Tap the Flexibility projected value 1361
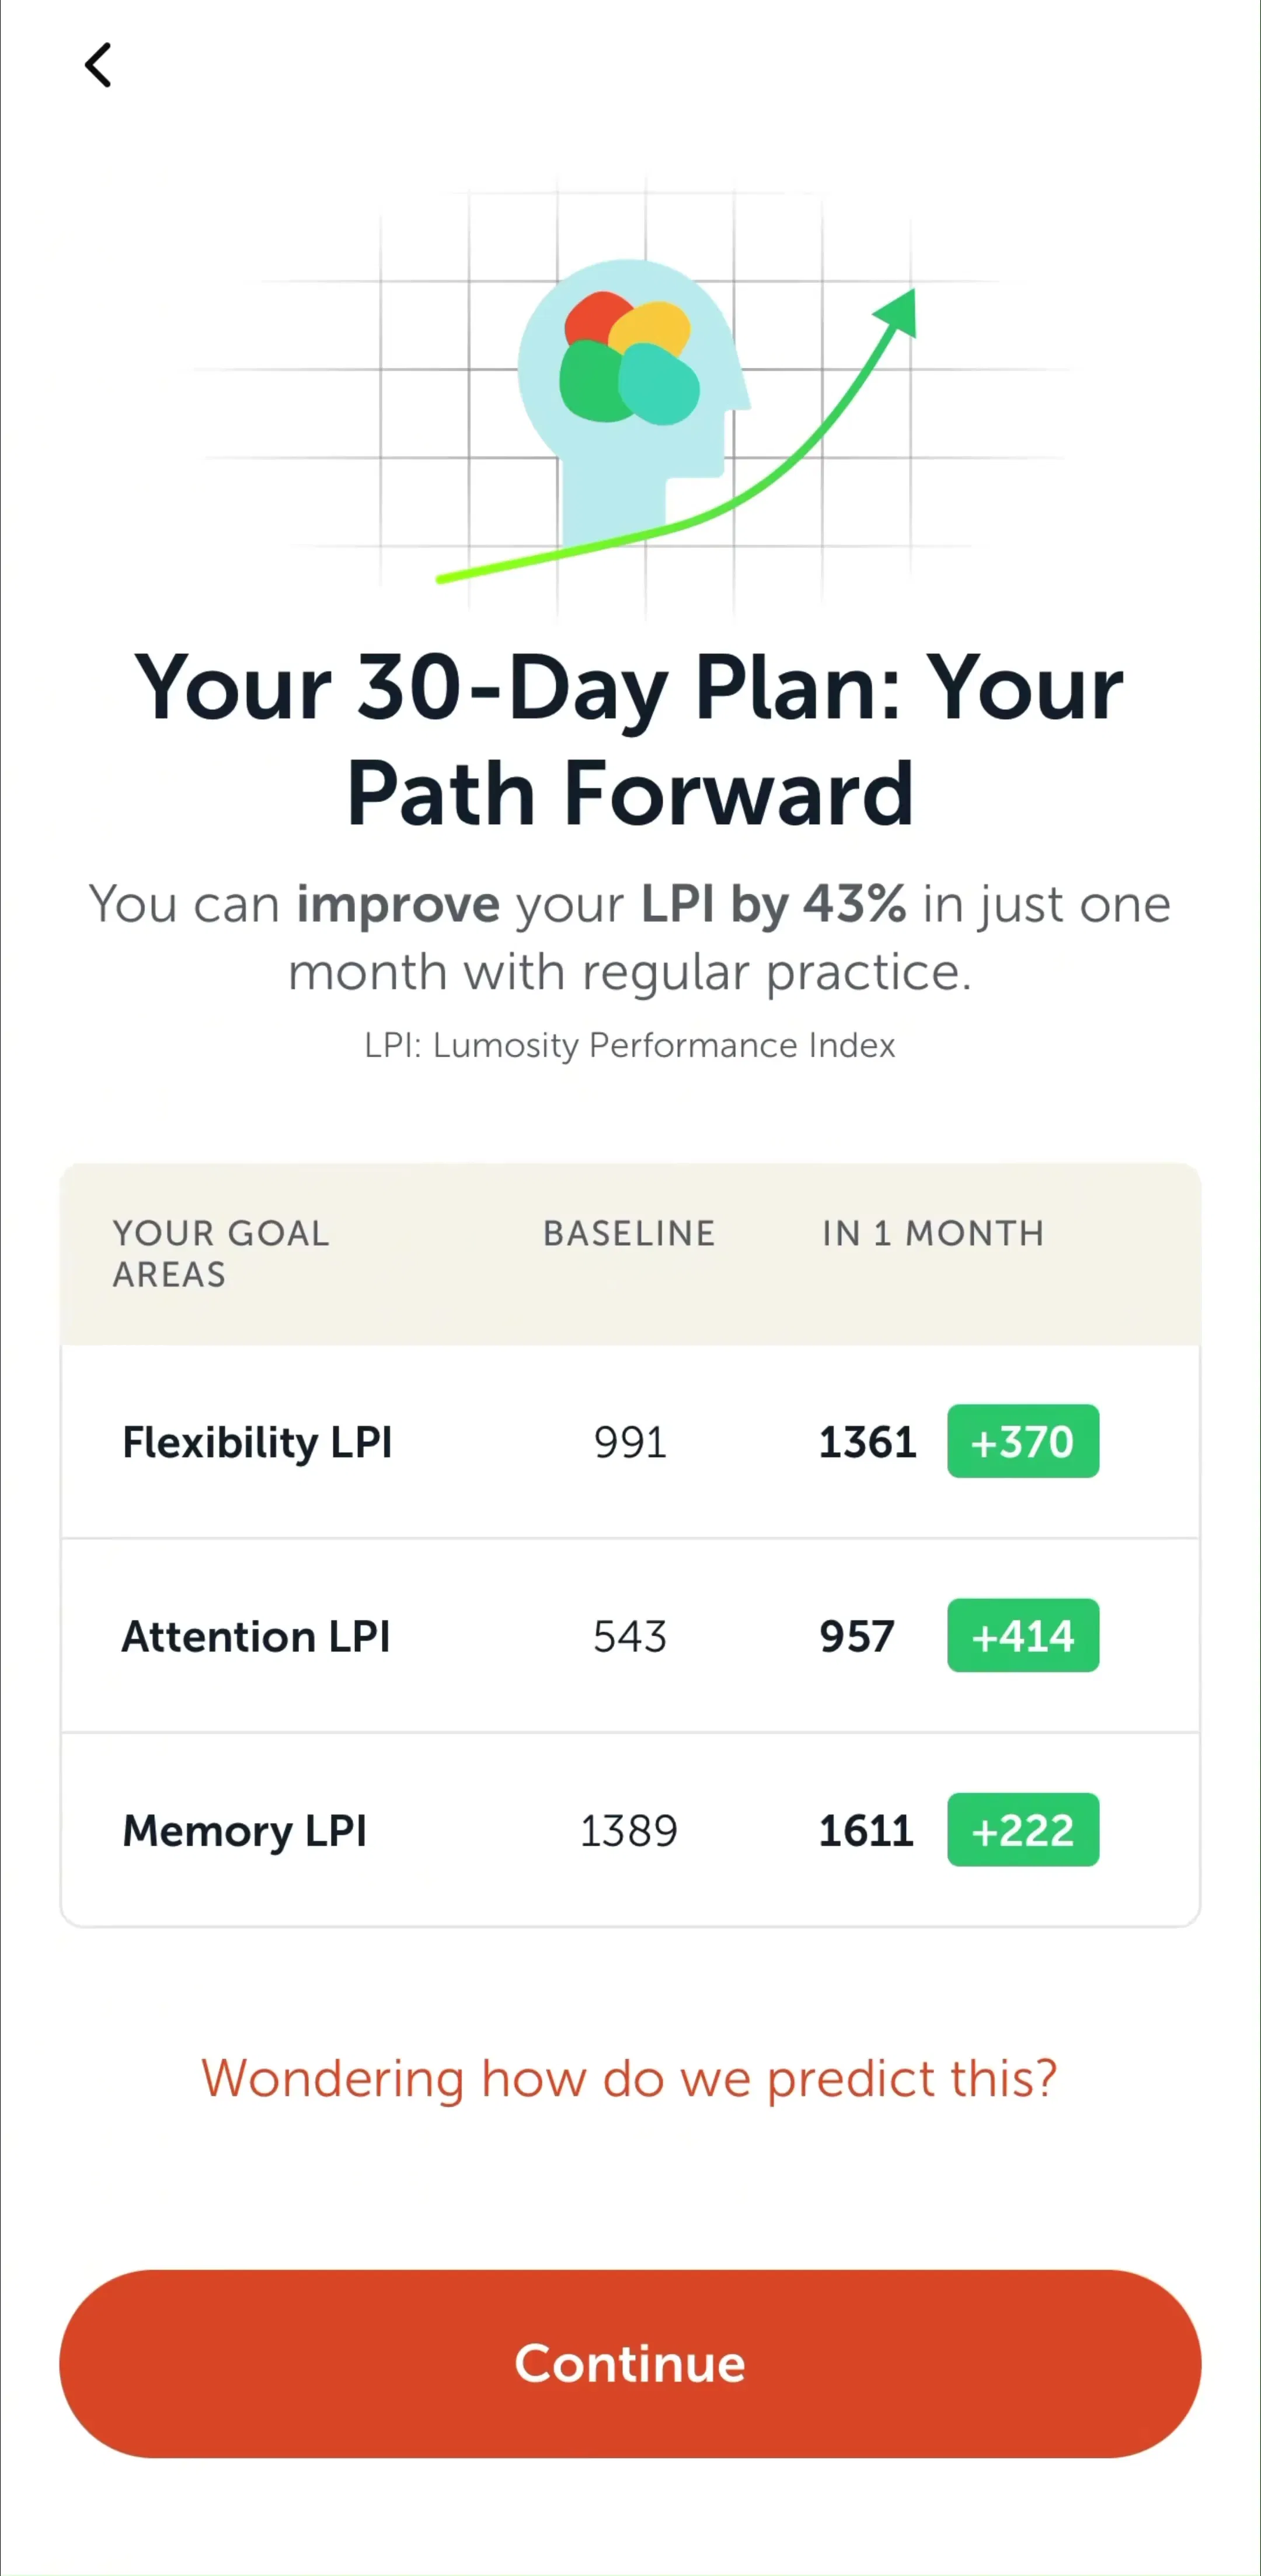 pyautogui.click(x=867, y=1442)
